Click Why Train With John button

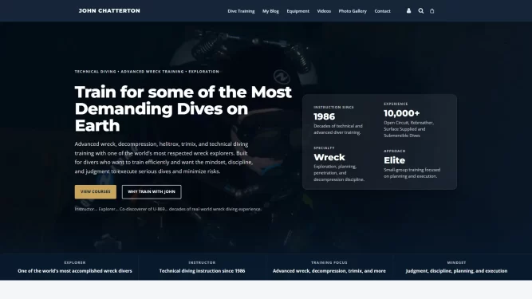click(152, 192)
